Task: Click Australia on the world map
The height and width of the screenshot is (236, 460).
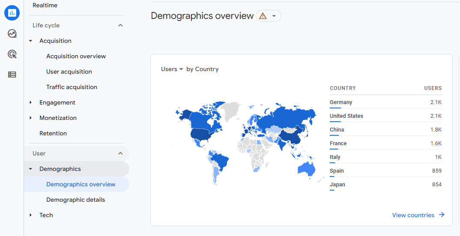Action: (307, 170)
